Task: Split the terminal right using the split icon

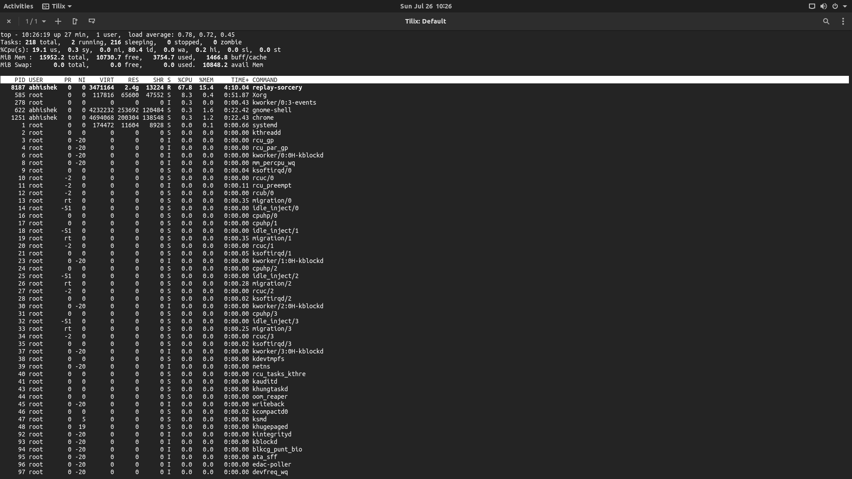Action: click(75, 21)
